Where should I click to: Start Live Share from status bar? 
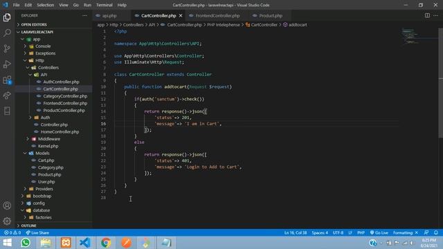click(x=37, y=232)
